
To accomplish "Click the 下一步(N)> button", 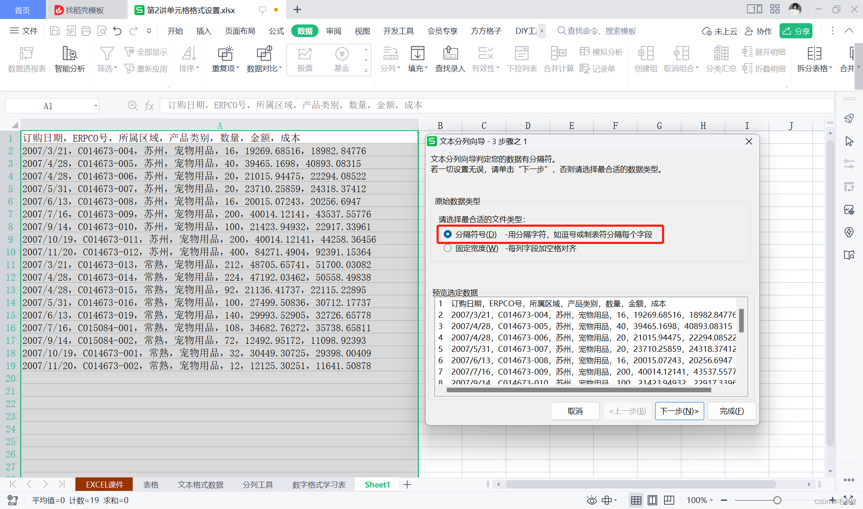I will [x=679, y=411].
